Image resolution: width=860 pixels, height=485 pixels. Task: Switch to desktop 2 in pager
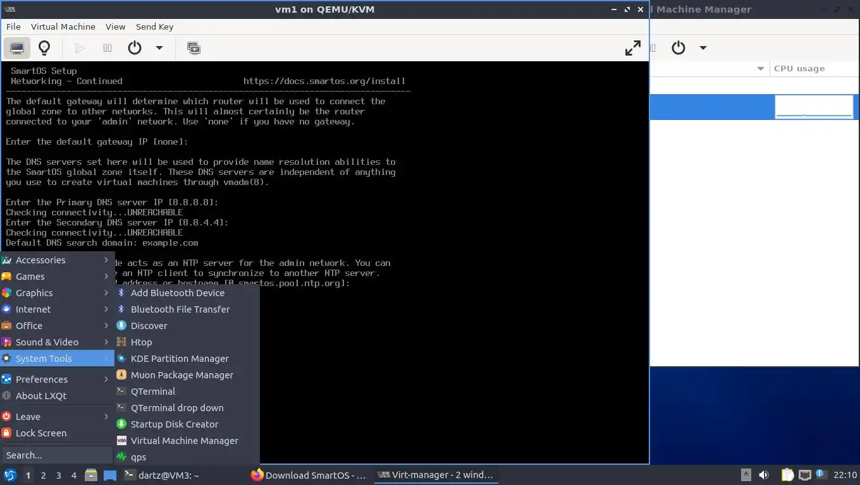[43, 476]
